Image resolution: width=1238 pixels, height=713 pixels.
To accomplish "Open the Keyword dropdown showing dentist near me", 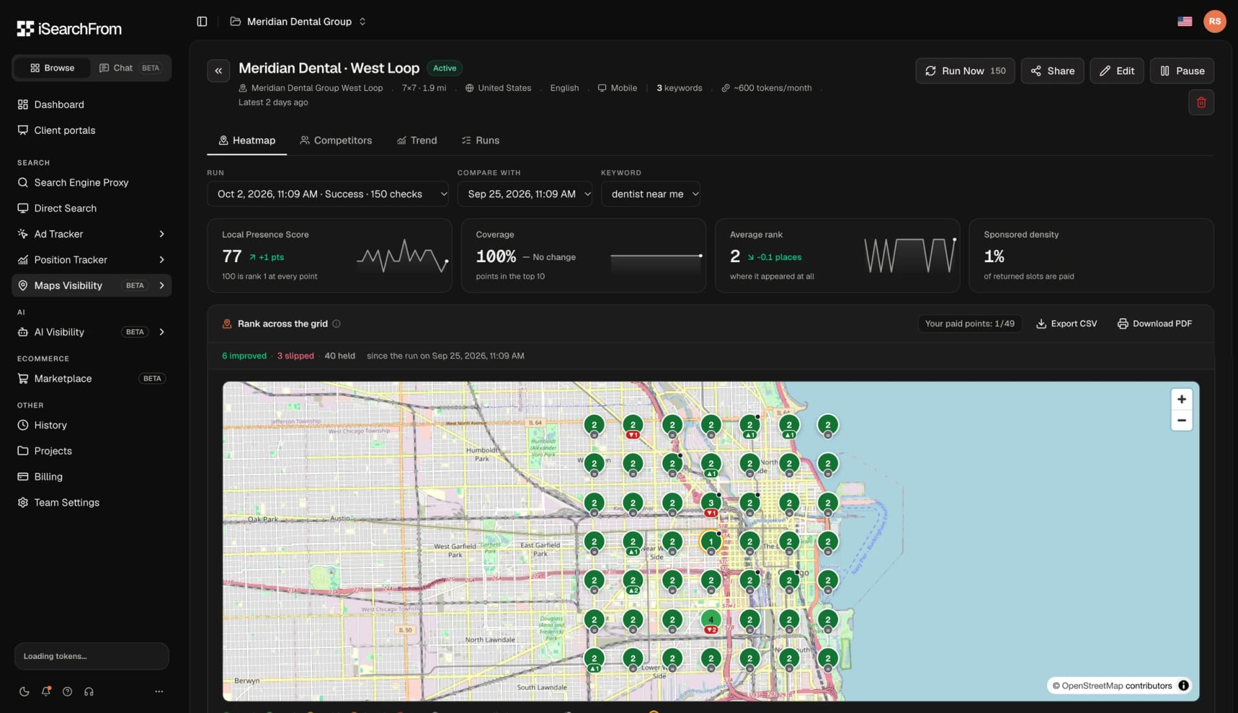I will [x=650, y=194].
